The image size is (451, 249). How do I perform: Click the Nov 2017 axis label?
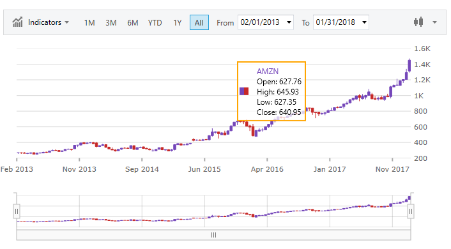click(392, 169)
